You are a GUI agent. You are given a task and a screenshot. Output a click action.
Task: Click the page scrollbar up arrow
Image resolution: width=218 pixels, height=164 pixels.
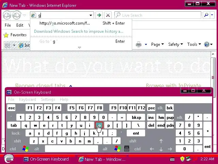(213, 54)
